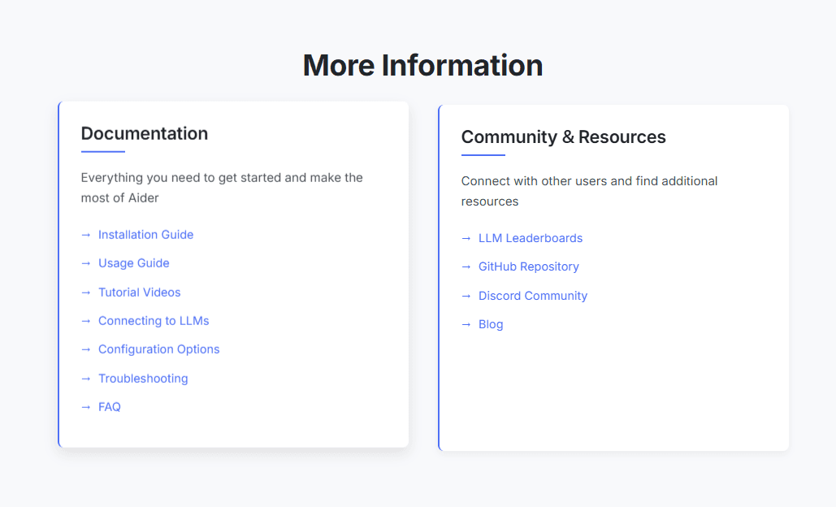This screenshot has height=507, width=836.
Task: Visit the Installation Guide link text
Action: [145, 235]
